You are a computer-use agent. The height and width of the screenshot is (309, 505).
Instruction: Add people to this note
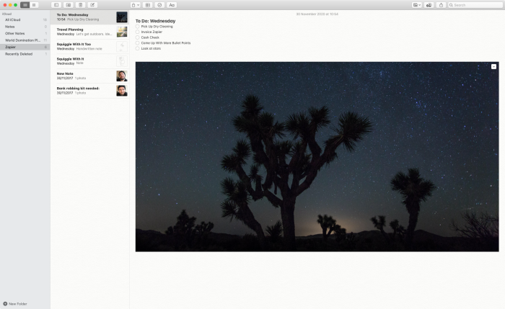pos(429,5)
